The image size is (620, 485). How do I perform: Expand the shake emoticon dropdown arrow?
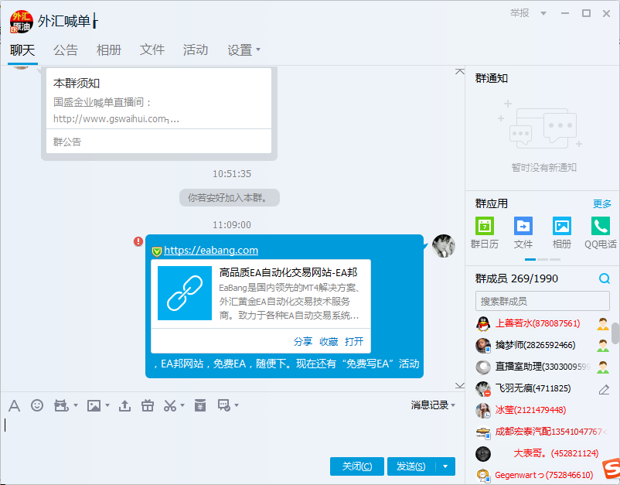76,405
